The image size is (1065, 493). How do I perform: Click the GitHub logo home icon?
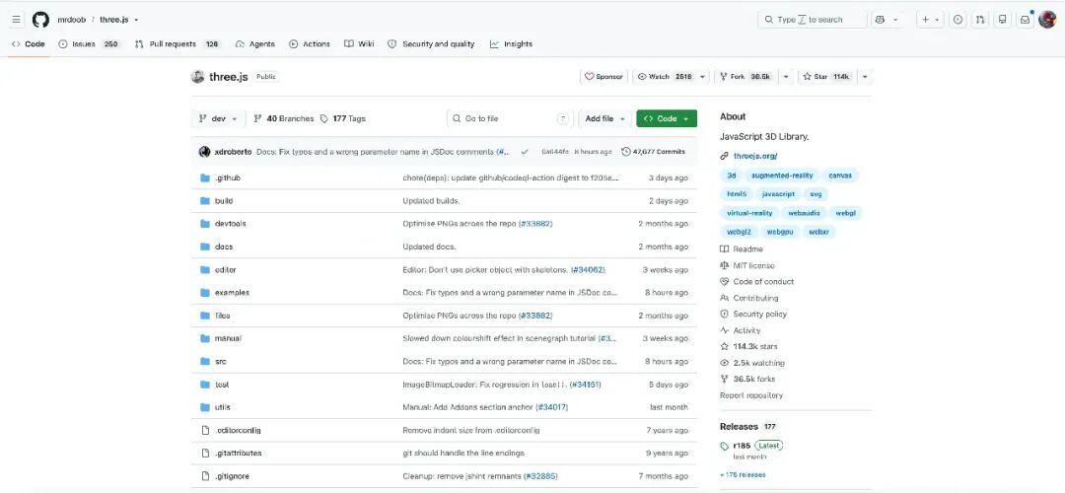coord(40,20)
